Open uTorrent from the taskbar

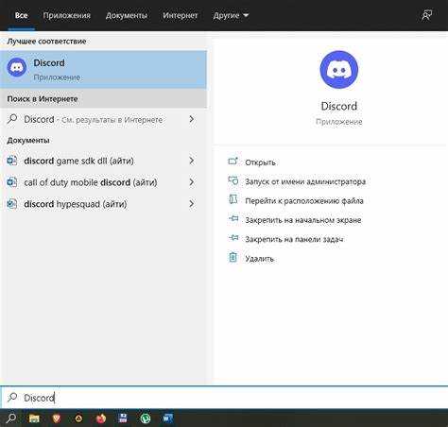[x=146, y=418]
